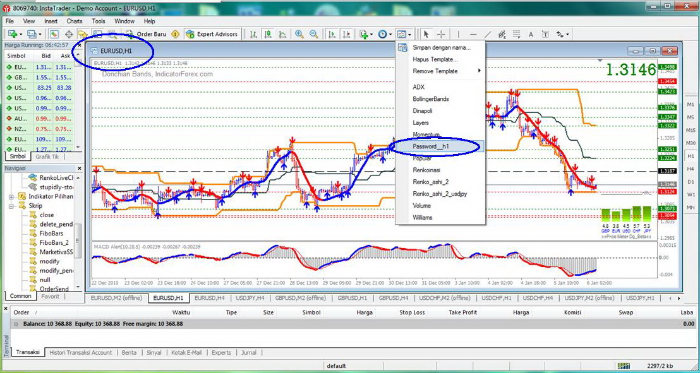Click the Order Baru new order button

145,34
